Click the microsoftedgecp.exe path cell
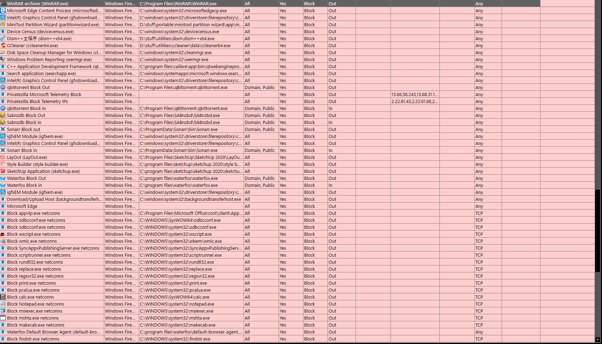This screenshot has height=344, width=602. pyautogui.click(x=191, y=10)
